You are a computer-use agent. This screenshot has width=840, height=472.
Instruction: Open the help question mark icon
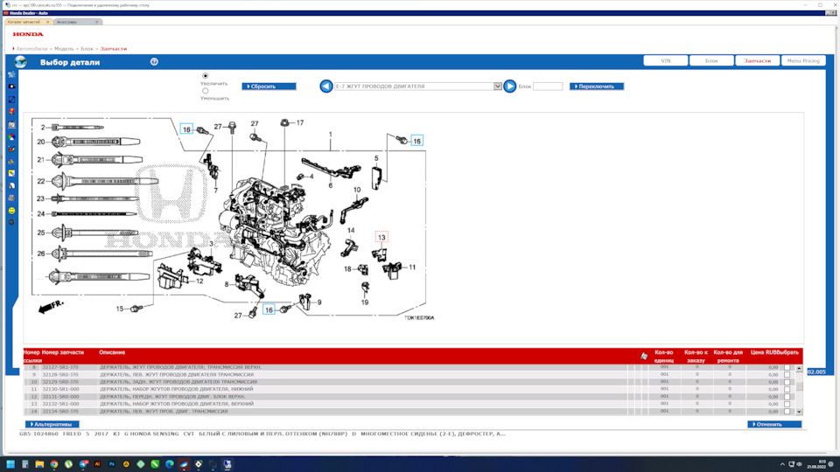[x=154, y=62]
